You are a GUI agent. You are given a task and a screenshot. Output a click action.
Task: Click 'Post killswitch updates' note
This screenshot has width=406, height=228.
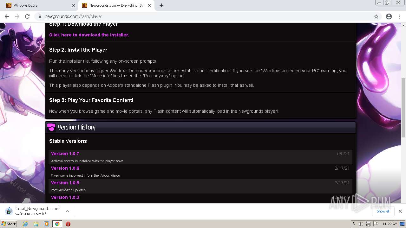coord(68,190)
